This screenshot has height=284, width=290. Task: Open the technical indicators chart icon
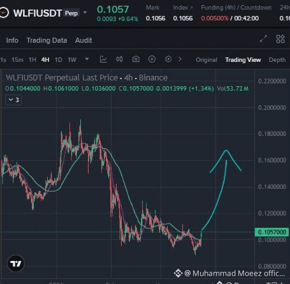coord(103,59)
